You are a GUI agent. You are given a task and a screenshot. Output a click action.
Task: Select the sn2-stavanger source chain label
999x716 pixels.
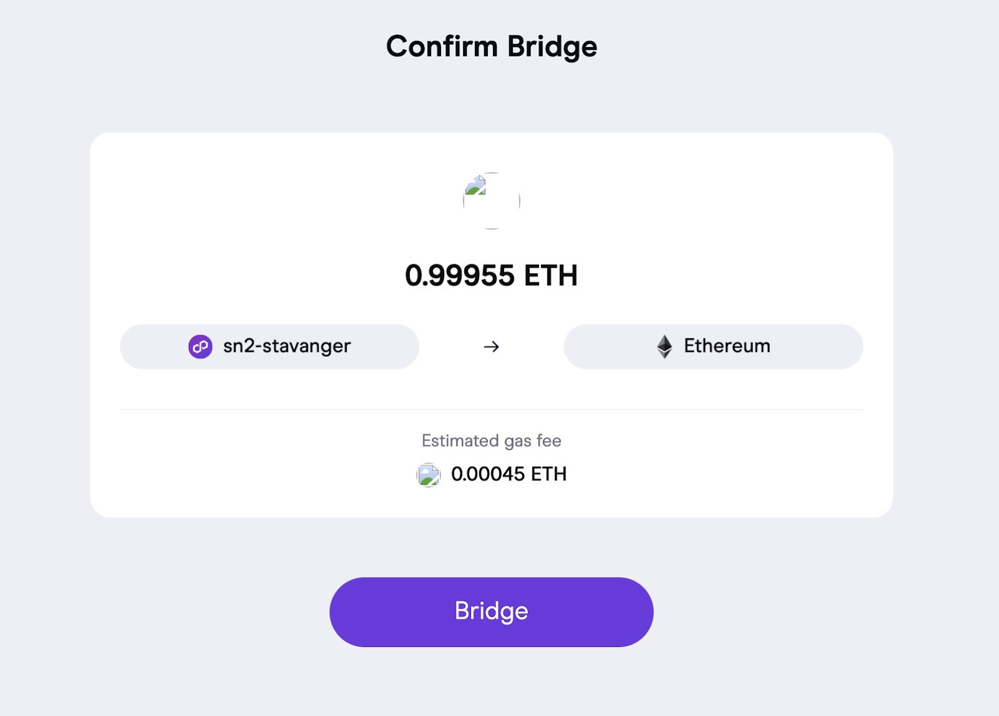pyautogui.click(x=287, y=346)
